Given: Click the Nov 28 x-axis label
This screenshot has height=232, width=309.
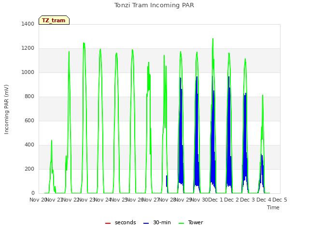Looking at the screenshot, I should [x=167, y=200].
